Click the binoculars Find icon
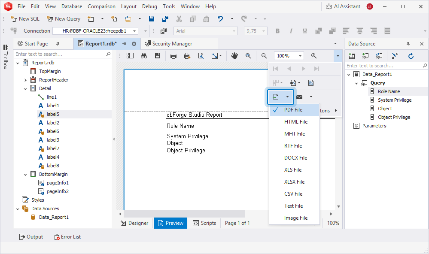This screenshot has width=429, height=254. 144,56
